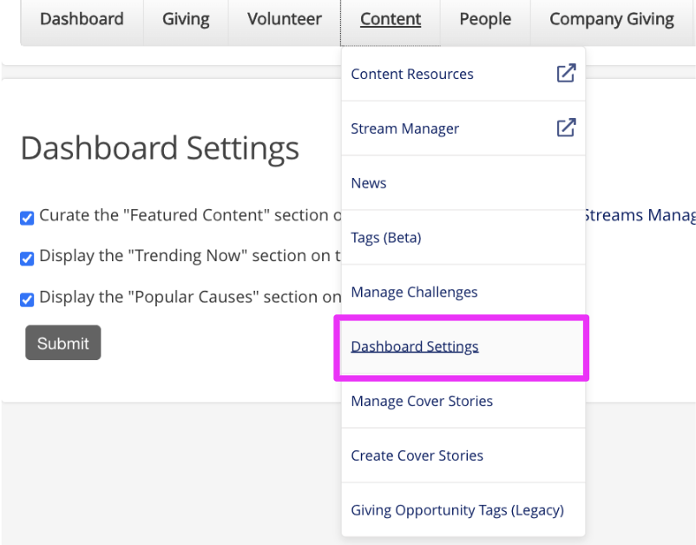Collapse the Content dropdown menu tab

[391, 20]
